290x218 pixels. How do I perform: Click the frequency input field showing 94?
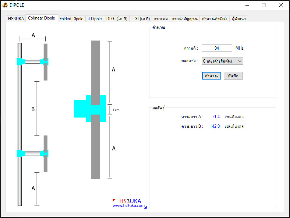coord(217,48)
